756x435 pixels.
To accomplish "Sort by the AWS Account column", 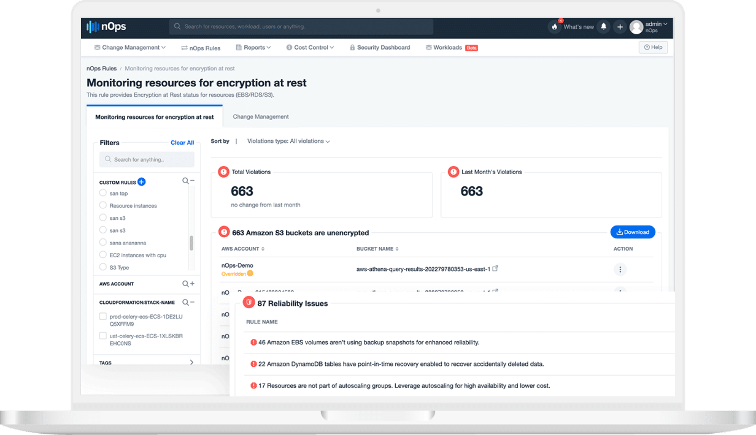I will 243,249.
